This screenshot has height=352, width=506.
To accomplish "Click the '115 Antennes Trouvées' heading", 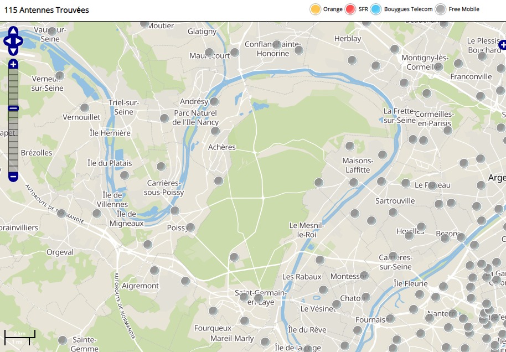I will [x=47, y=10].
